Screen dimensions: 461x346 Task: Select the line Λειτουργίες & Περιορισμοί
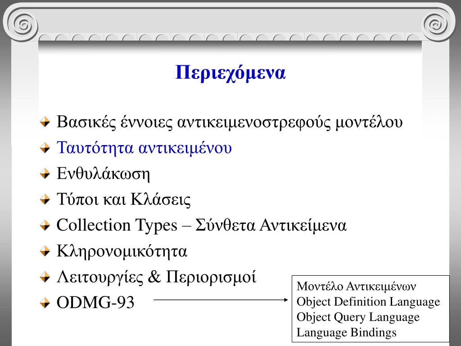tap(156, 277)
